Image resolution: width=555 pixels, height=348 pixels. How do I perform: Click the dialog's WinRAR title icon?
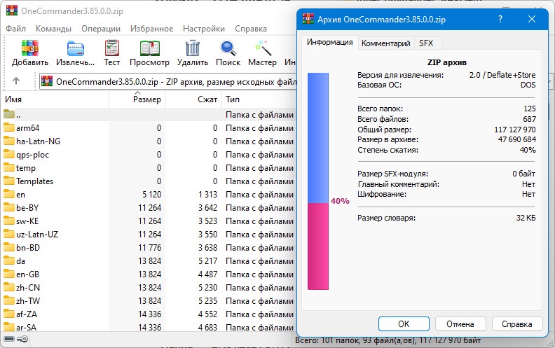tap(308, 19)
